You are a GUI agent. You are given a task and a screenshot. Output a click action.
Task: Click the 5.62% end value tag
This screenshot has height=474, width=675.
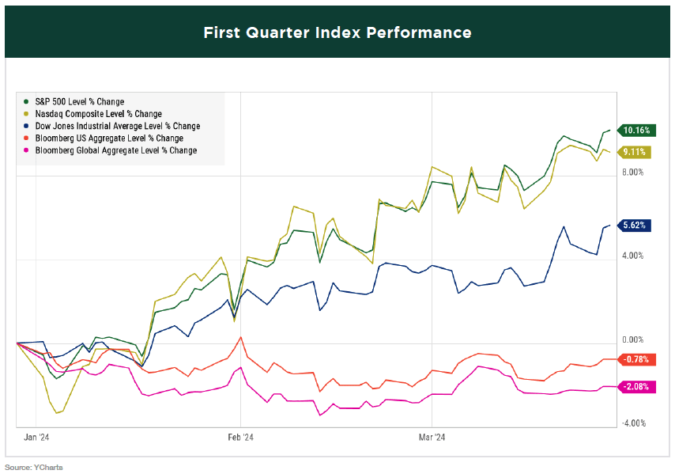tap(635, 226)
